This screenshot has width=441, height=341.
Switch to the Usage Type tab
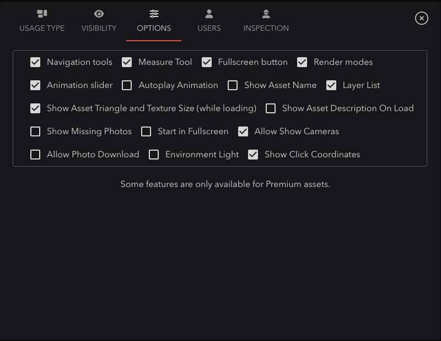click(x=42, y=28)
